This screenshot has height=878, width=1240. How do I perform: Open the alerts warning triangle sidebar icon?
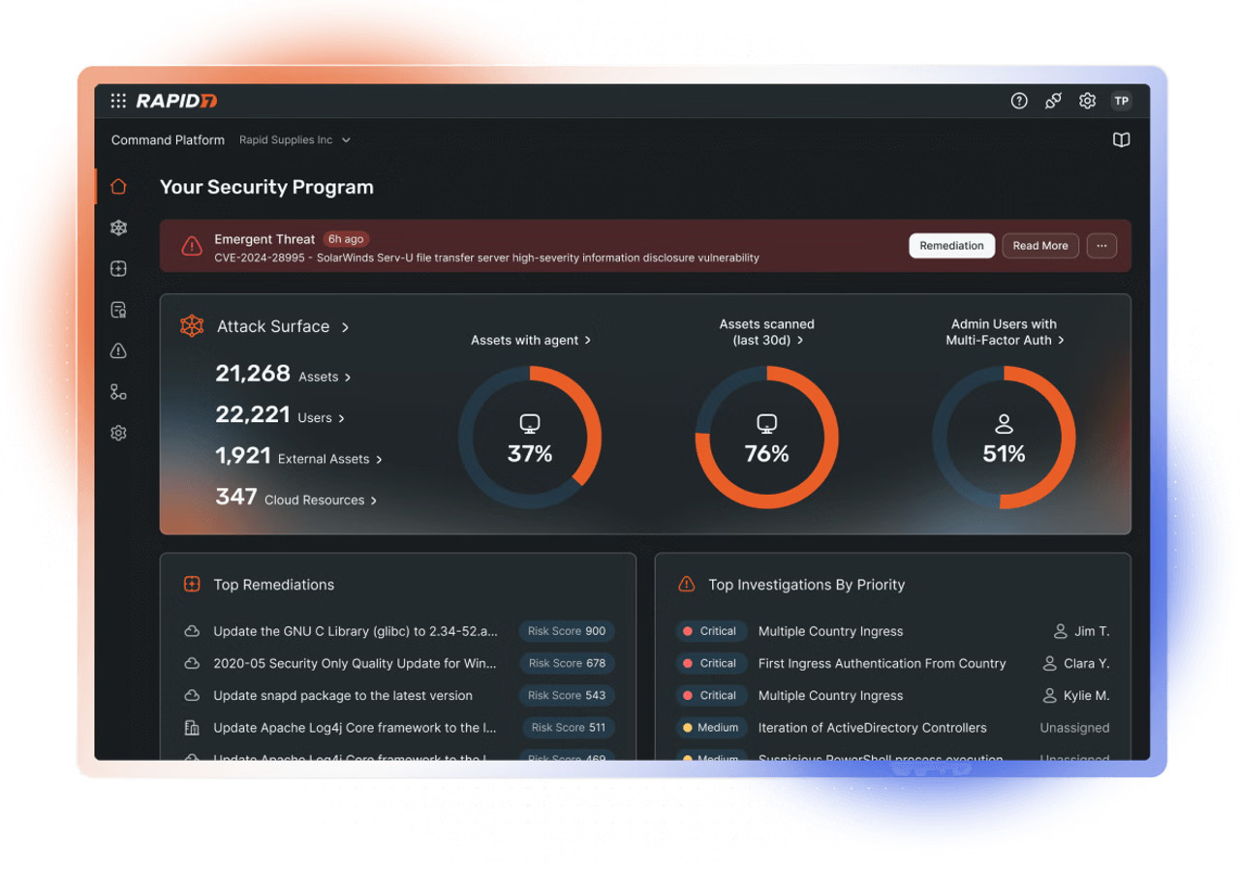tap(118, 350)
